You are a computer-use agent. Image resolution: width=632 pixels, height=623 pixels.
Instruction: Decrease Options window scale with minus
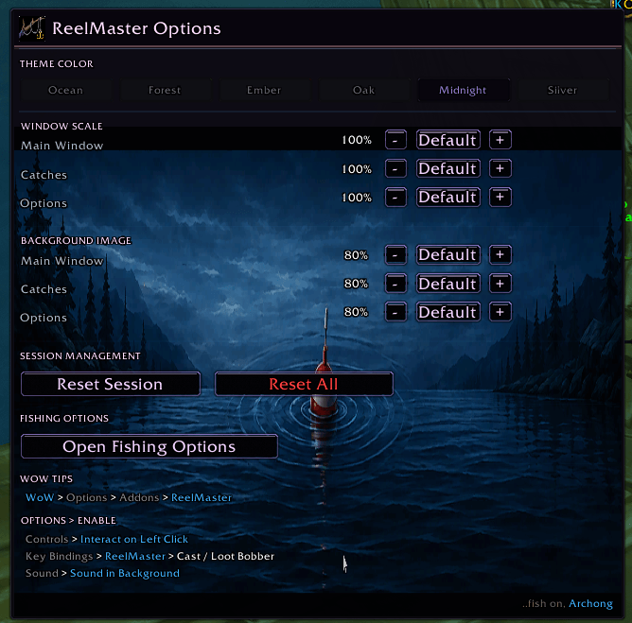point(395,197)
